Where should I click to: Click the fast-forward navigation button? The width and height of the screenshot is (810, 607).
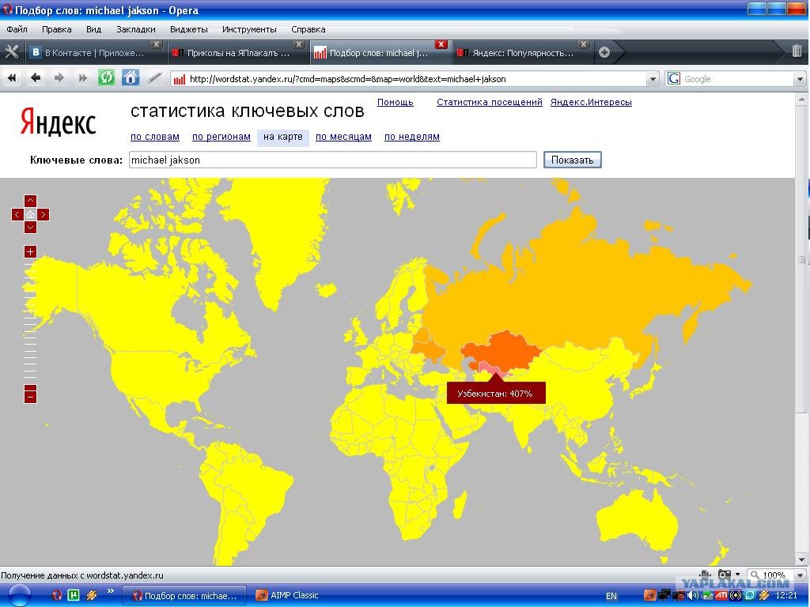[x=82, y=78]
